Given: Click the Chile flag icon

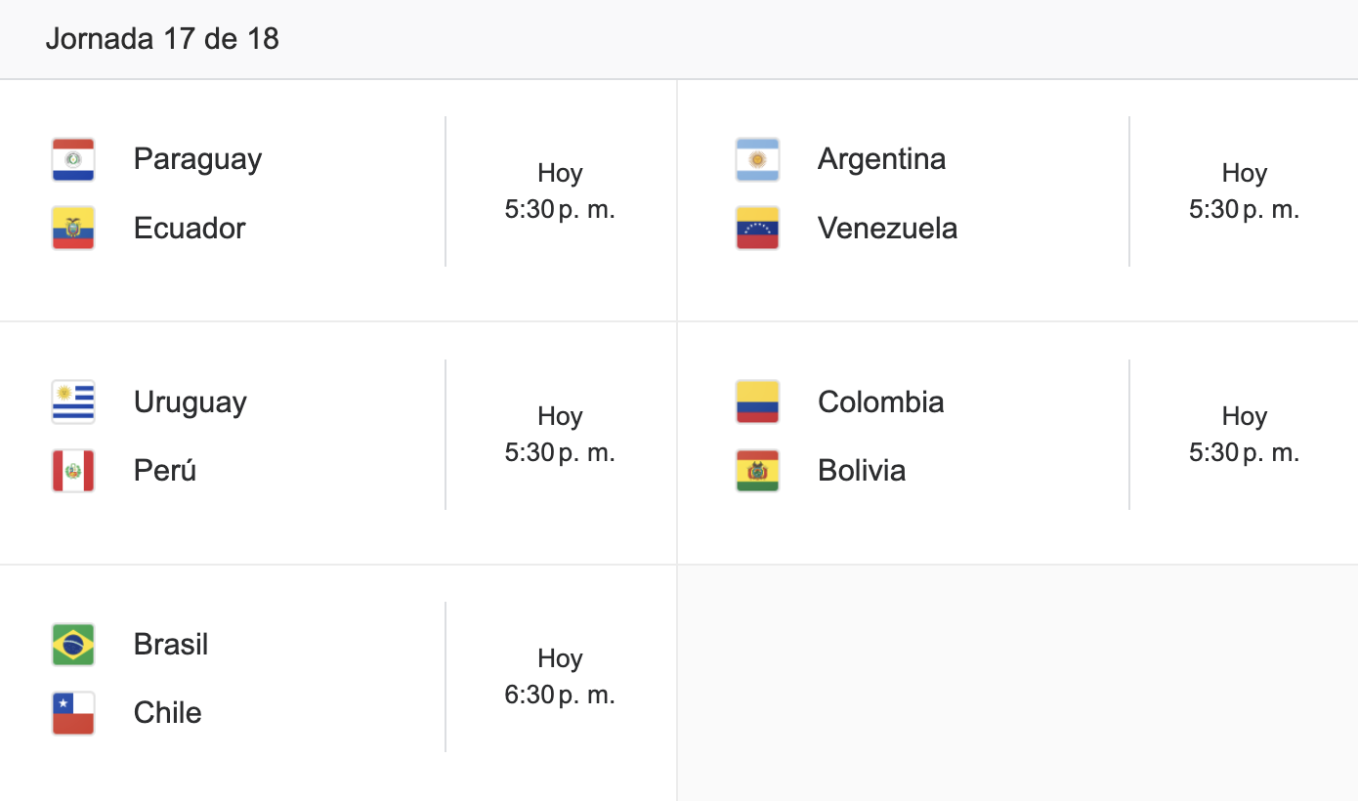Looking at the screenshot, I should pos(73,713).
